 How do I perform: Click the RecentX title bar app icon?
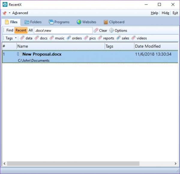click(x=5, y=4)
